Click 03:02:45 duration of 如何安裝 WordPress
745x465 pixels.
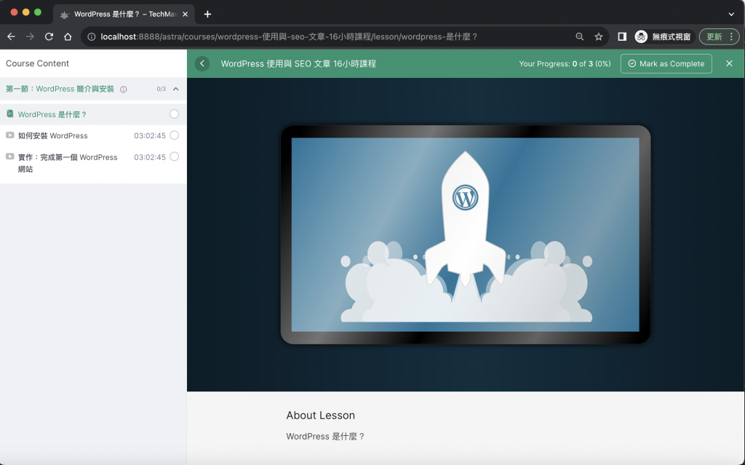tap(150, 136)
